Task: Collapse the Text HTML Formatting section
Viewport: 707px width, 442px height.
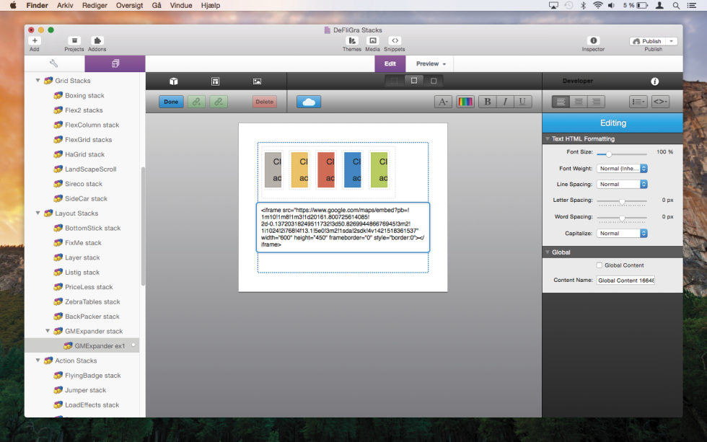Action: point(548,138)
